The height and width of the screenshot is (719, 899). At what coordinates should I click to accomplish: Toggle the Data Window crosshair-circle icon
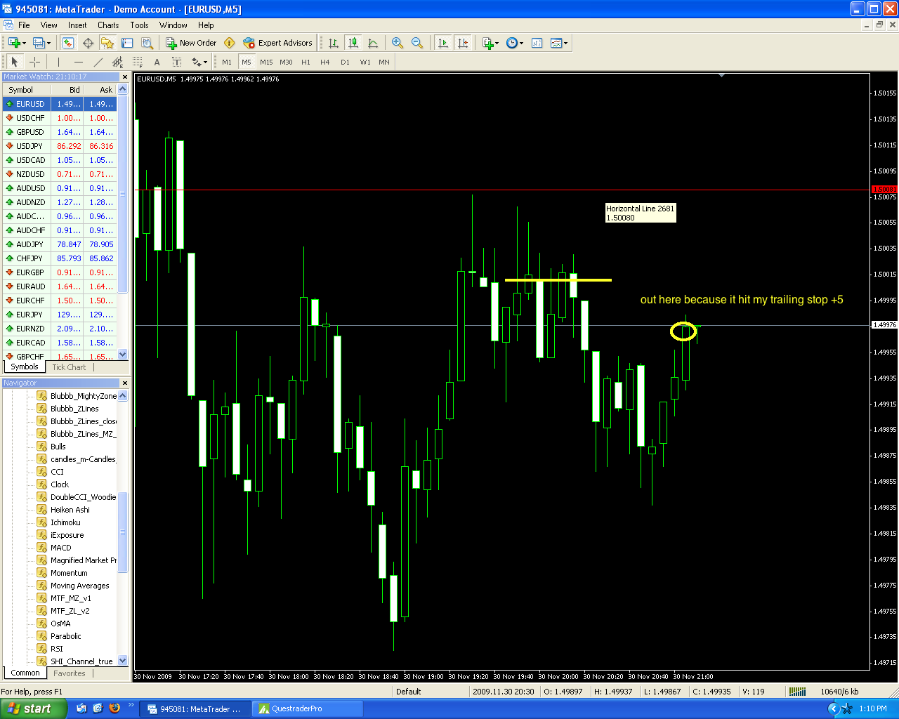coord(88,43)
